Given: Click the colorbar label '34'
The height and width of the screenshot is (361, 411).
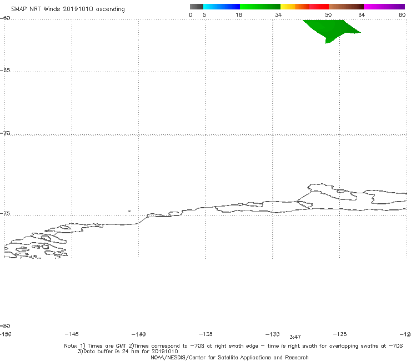Looking at the screenshot, I should pos(278,14).
